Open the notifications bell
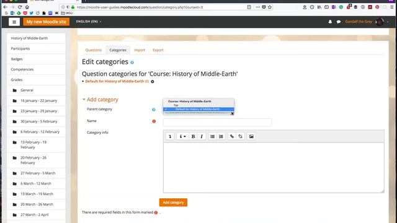 (330, 22)
